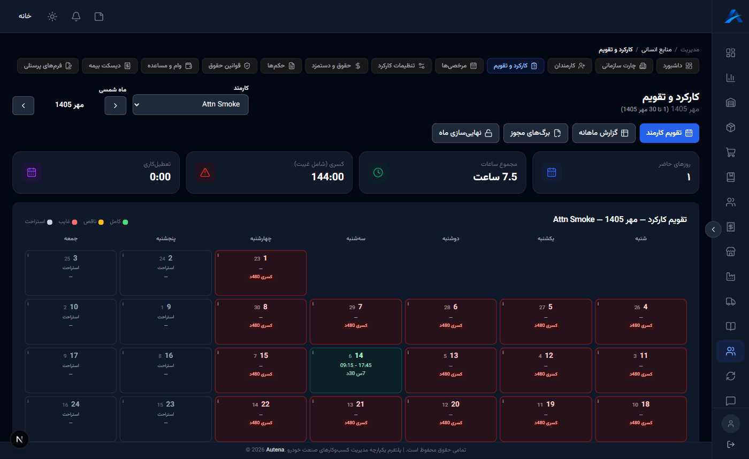Open the bar chart reports sidebar icon
The width and height of the screenshot is (749, 459).
point(730,78)
